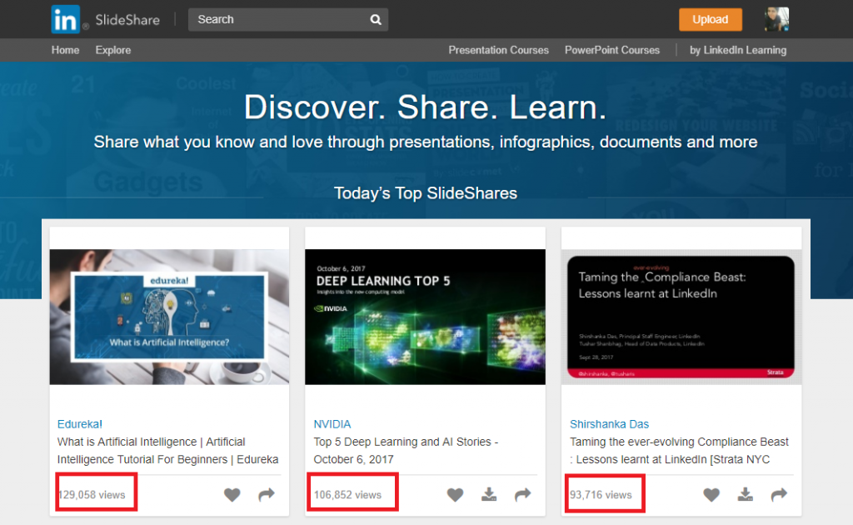Open 'What is Artificial Intelligence' title

(x=167, y=451)
